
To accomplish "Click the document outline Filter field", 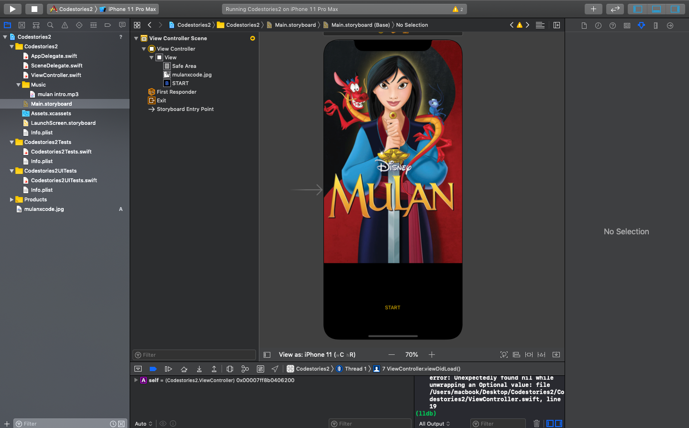I will (194, 355).
